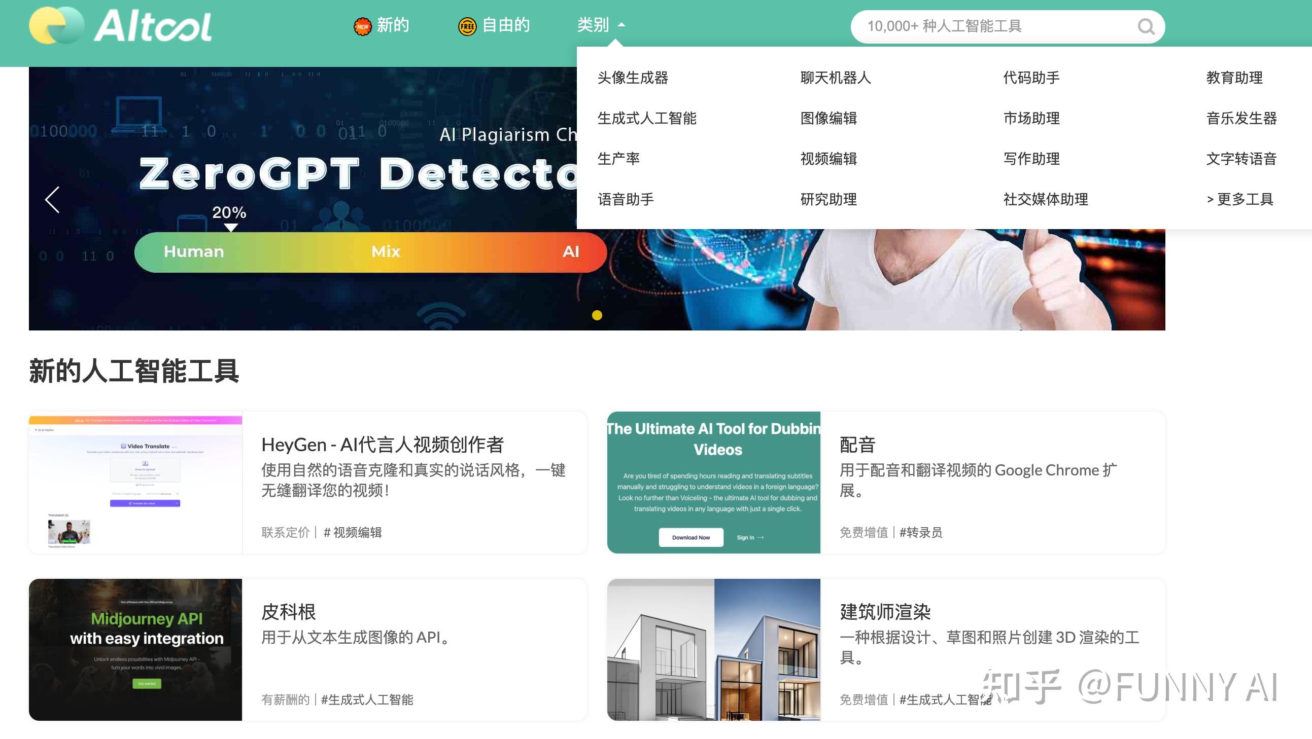Select the yellow carousel dot indicator
The image size is (1312, 739).
(597, 315)
